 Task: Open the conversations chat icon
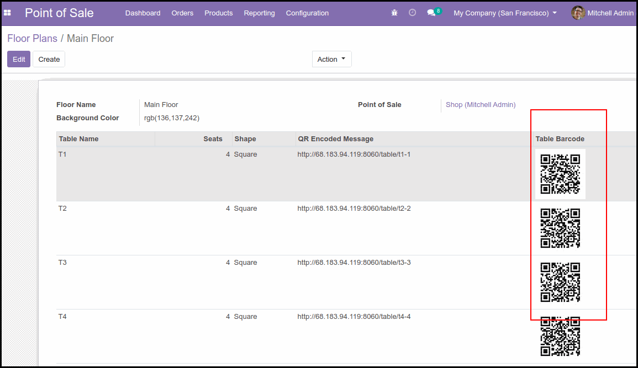tap(431, 13)
